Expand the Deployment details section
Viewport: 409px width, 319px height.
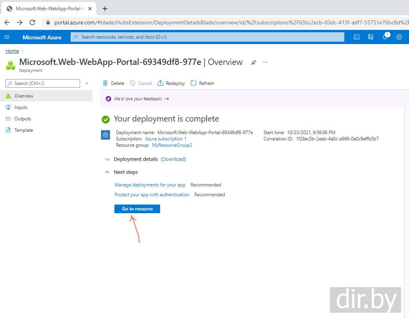(107, 159)
